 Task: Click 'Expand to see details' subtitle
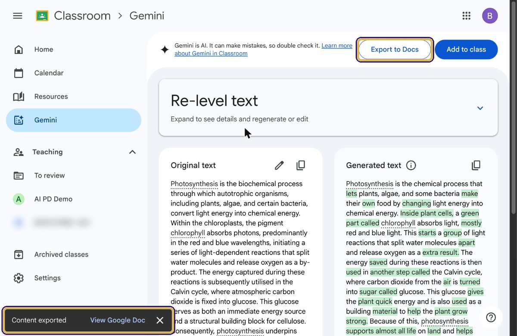240,119
